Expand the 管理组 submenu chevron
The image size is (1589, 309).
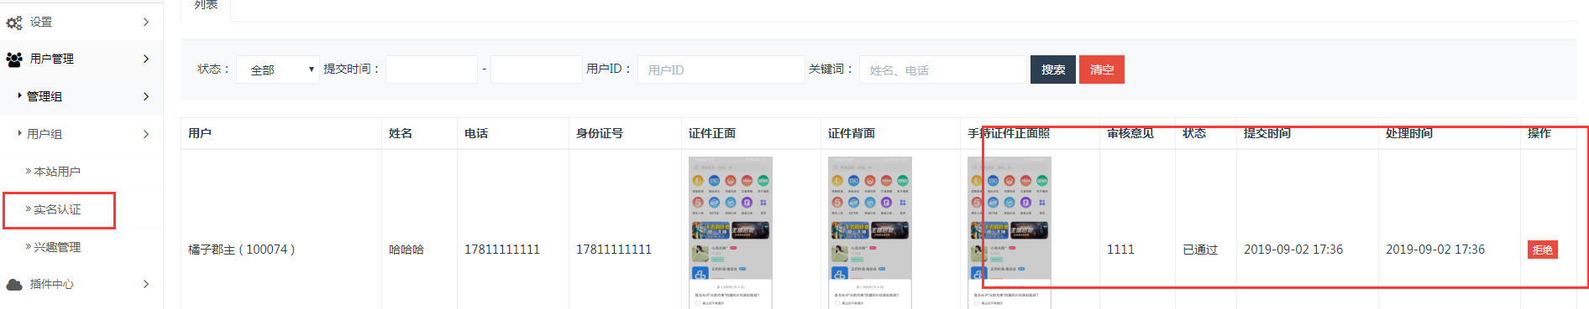(146, 96)
